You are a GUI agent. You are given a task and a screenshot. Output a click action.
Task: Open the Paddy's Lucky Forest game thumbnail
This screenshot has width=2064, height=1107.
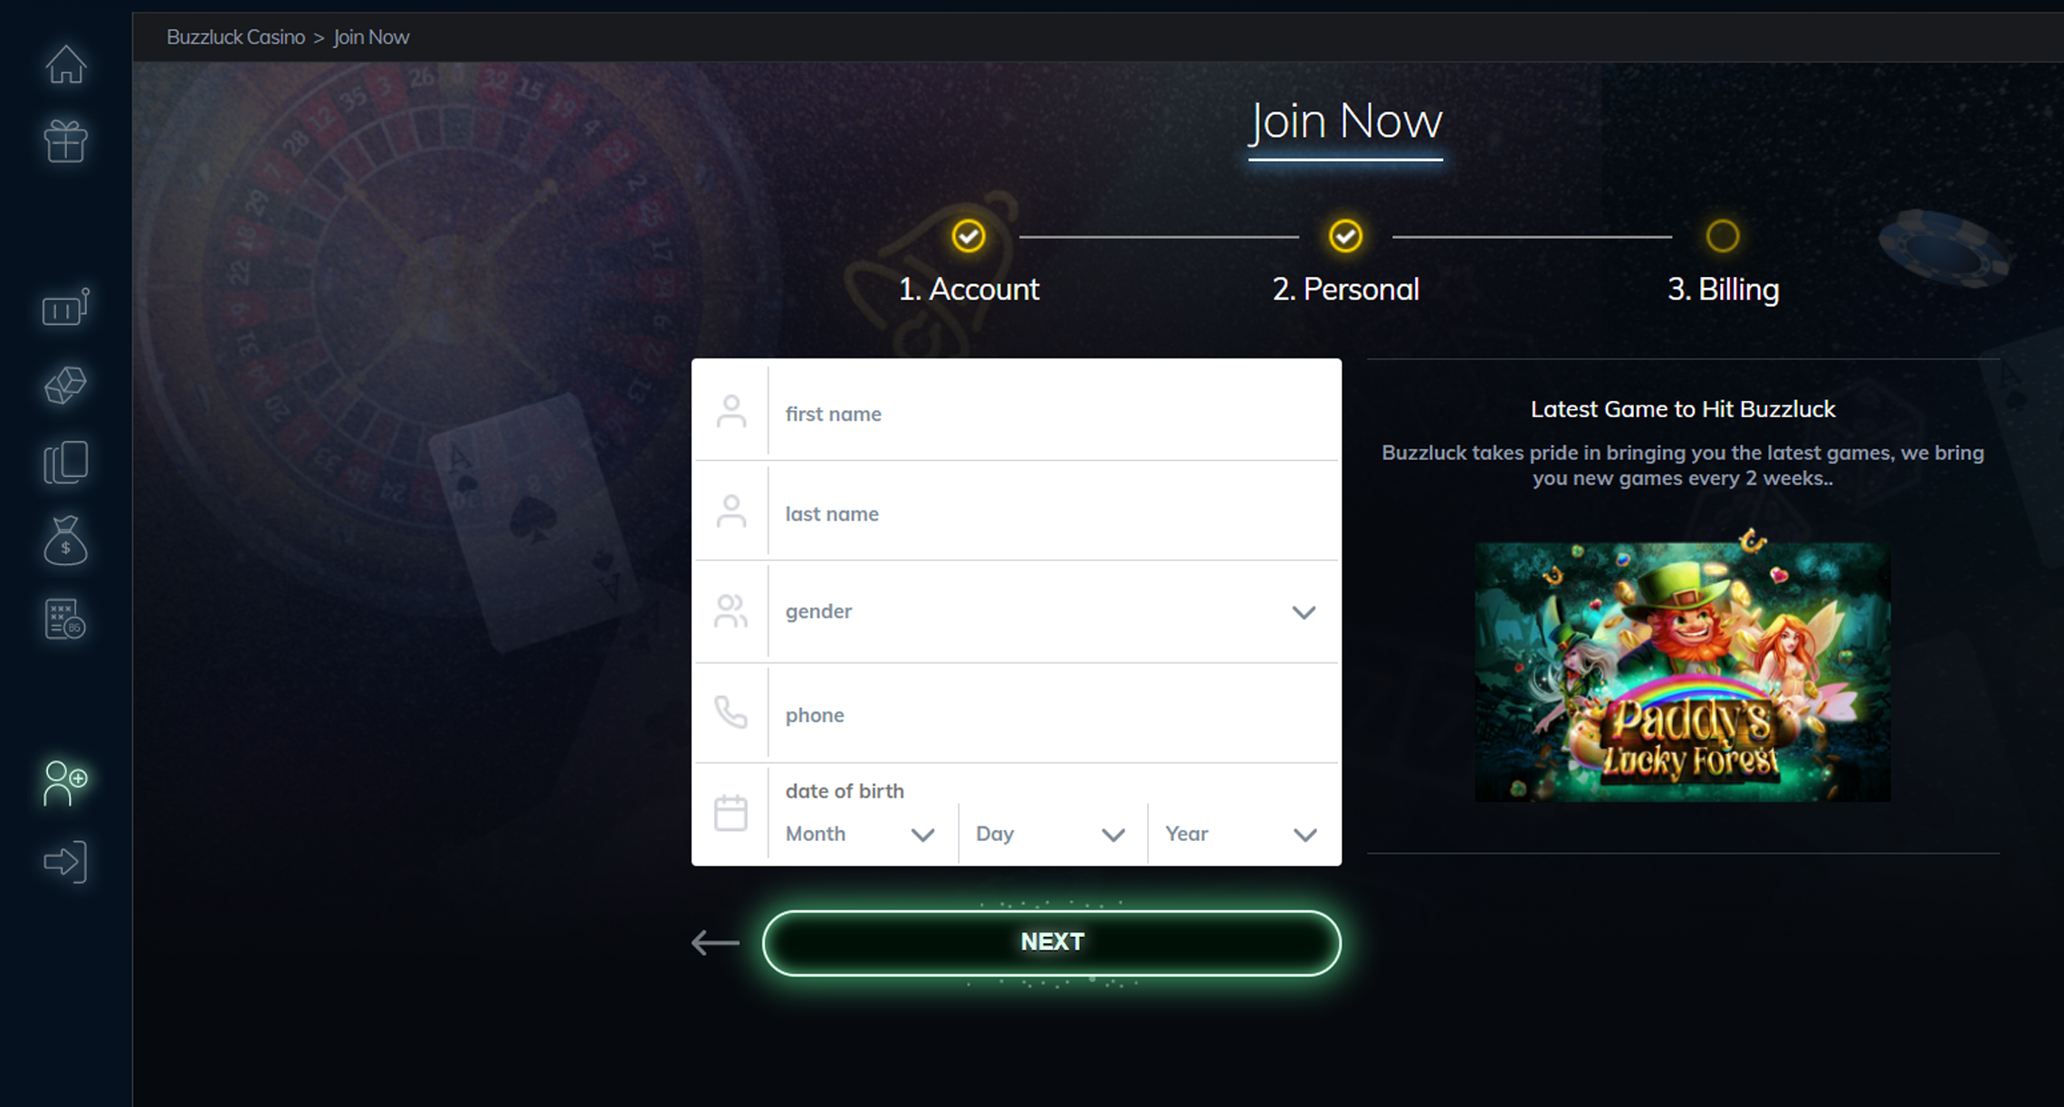click(1683, 670)
